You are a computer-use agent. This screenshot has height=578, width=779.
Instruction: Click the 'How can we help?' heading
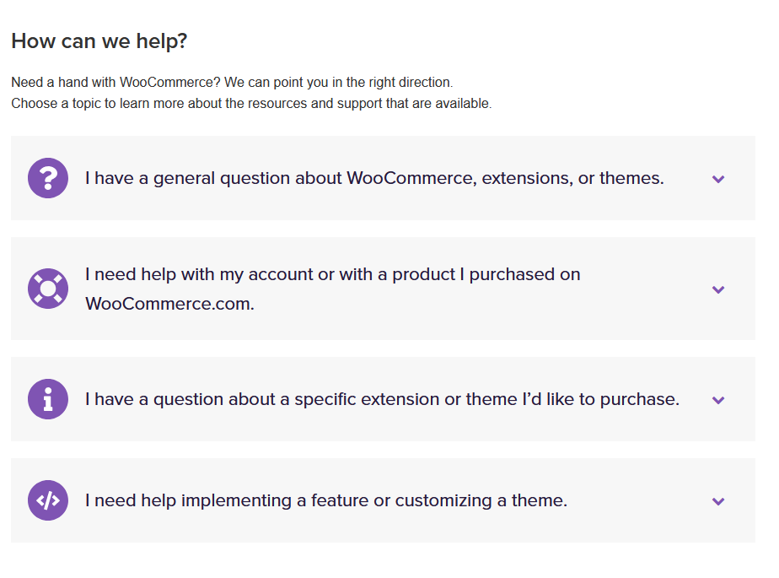[x=99, y=41]
